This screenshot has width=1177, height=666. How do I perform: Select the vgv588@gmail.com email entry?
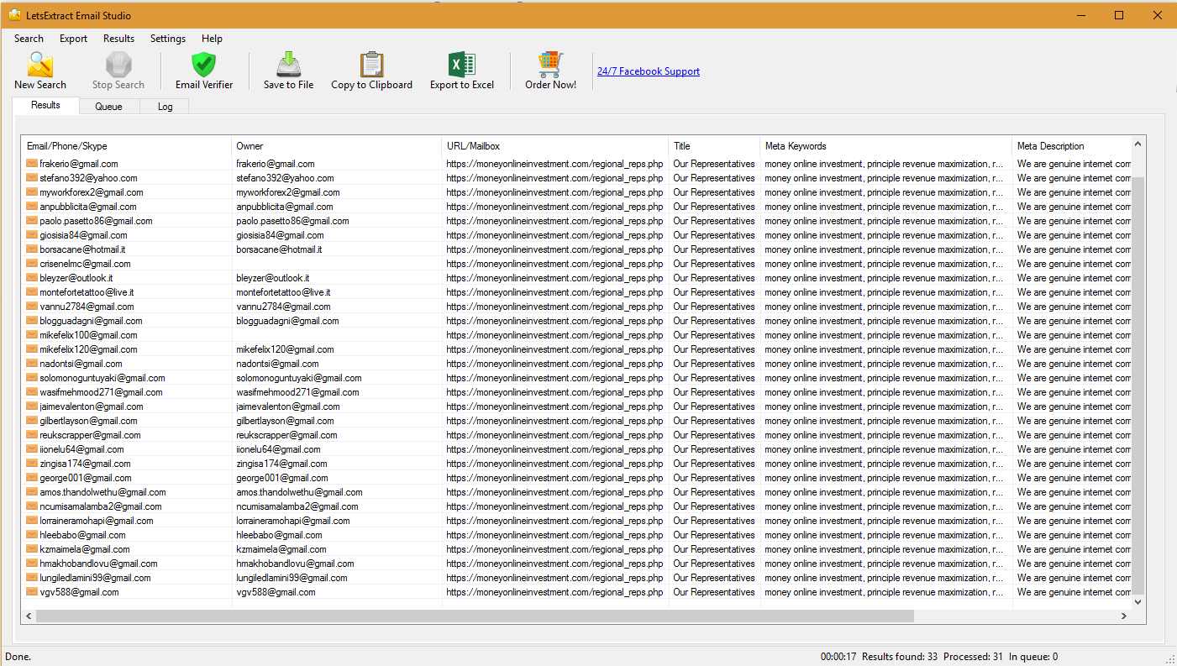coord(79,592)
